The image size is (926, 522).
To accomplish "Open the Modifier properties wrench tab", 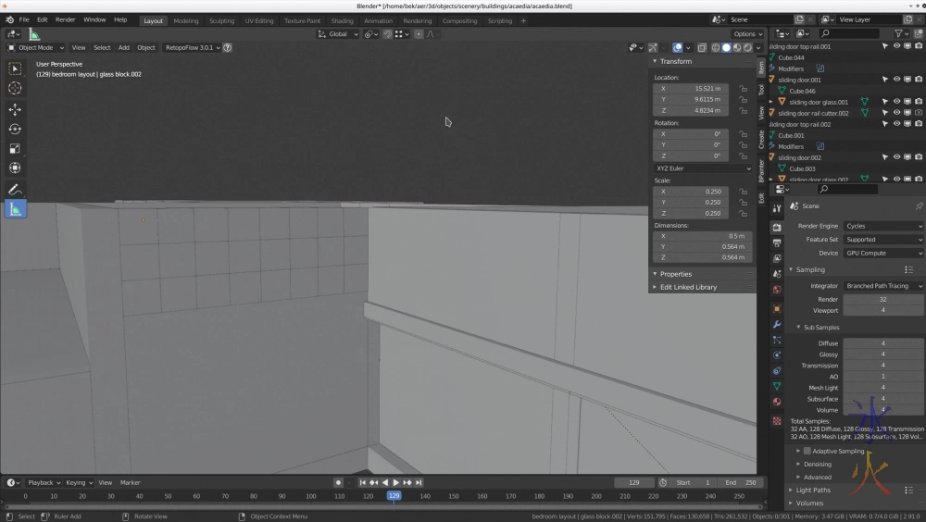I will 777,324.
